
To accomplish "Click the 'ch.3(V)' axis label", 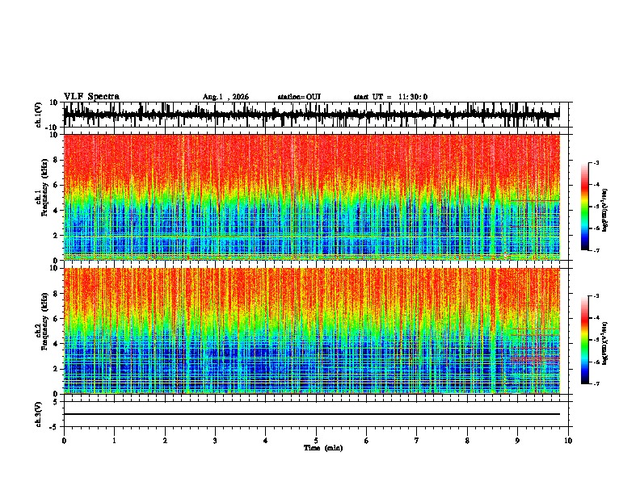I will (x=39, y=414).
